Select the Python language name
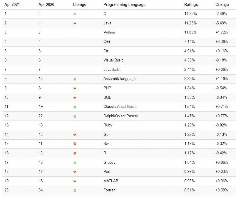The image size is (236, 197). pyautogui.click(x=109, y=33)
